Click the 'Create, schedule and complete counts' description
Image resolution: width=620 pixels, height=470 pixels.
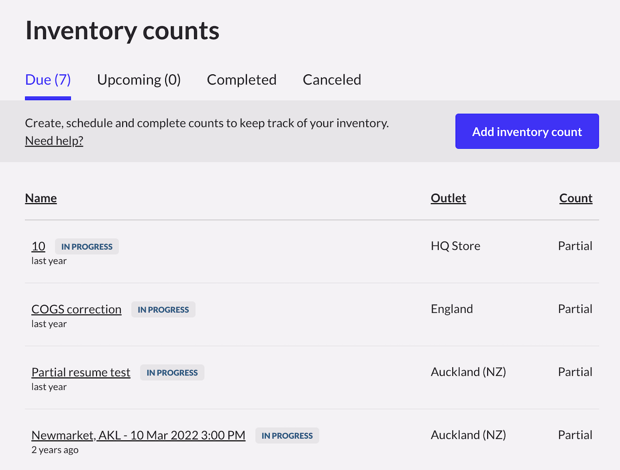click(x=207, y=123)
